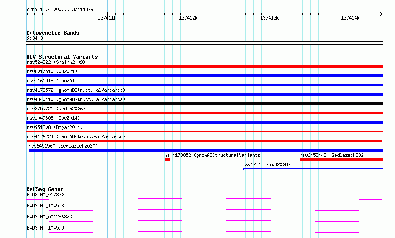This screenshot has width=395, height=238.
Task: Click the nsv6771 (Kidd2008) thin blue line
Action: [x=312, y=168]
